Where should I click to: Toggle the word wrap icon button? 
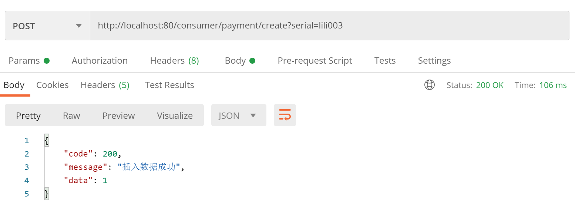(x=285, y=115)
